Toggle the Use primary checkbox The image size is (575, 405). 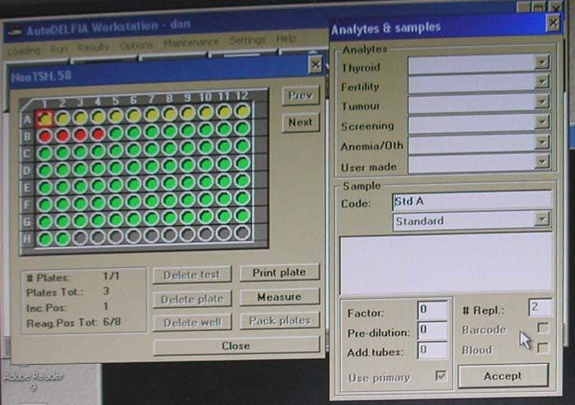(441, 375)
